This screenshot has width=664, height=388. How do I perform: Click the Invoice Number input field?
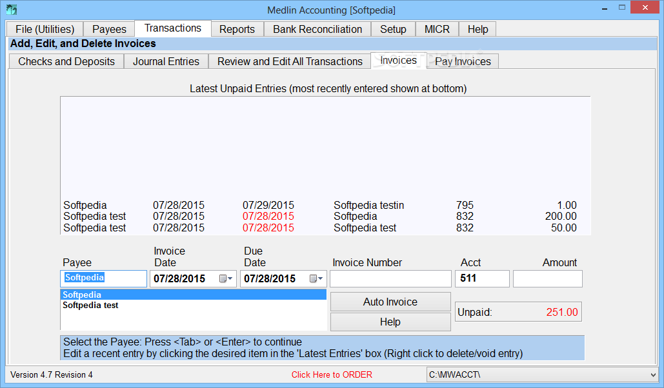click(390, 279)
